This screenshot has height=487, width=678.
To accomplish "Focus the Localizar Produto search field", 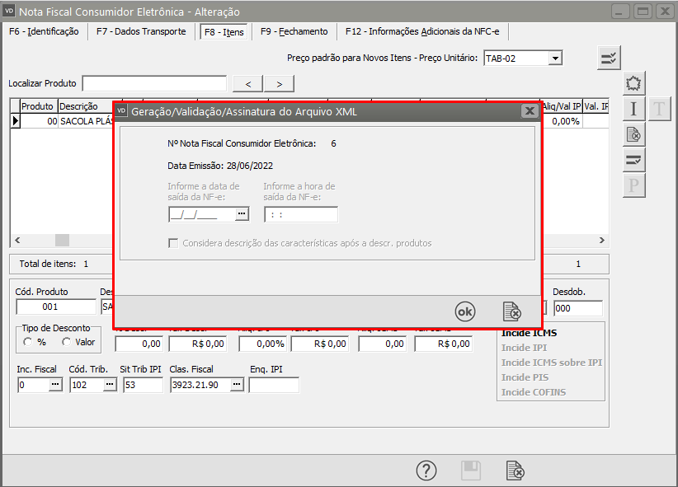I will pyautogui.click(x=154, y=83).
